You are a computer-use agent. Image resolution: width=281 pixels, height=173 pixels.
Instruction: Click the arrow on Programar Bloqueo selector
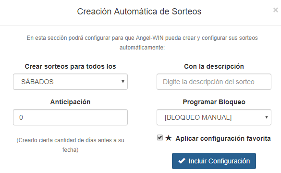tap(267, 117)
